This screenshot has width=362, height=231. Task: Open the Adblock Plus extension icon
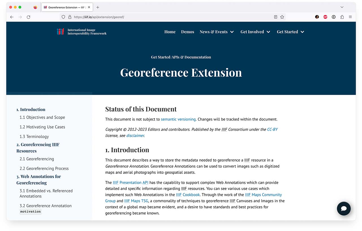tap(325, 17)
